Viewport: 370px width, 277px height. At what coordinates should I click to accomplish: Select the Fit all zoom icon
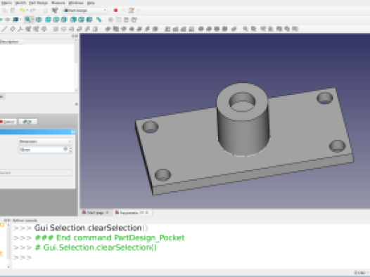[x=27, y=20]
